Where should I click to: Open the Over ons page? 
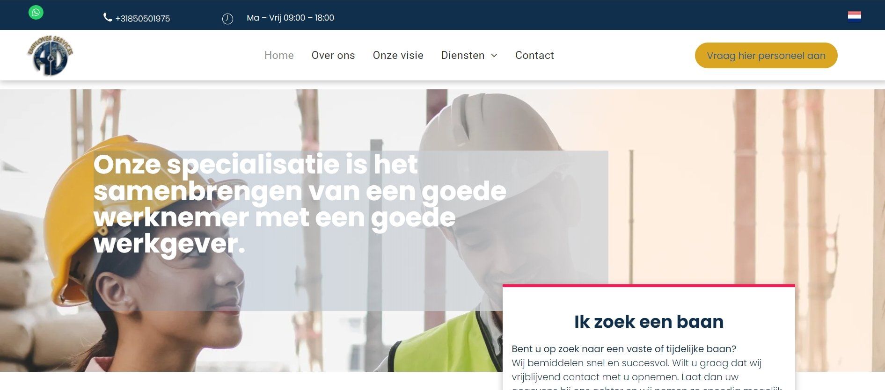tap(333, 55)
